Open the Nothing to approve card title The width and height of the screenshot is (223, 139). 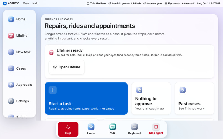click(146, 101)
